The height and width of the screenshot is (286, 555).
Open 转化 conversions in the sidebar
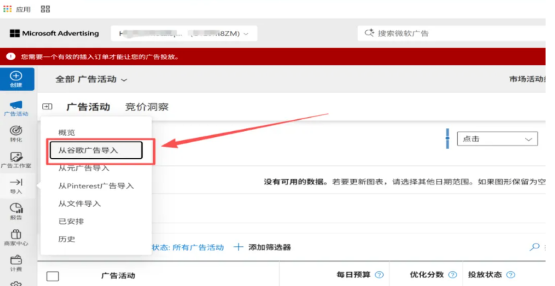[x=16, y=134]
